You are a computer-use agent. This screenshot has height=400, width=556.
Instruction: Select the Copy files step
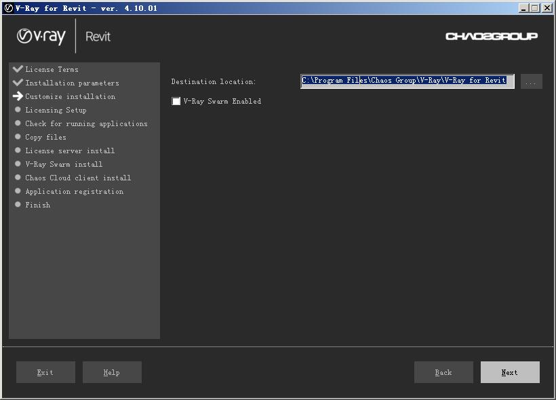pyautogui.click(x=45, y=137)
